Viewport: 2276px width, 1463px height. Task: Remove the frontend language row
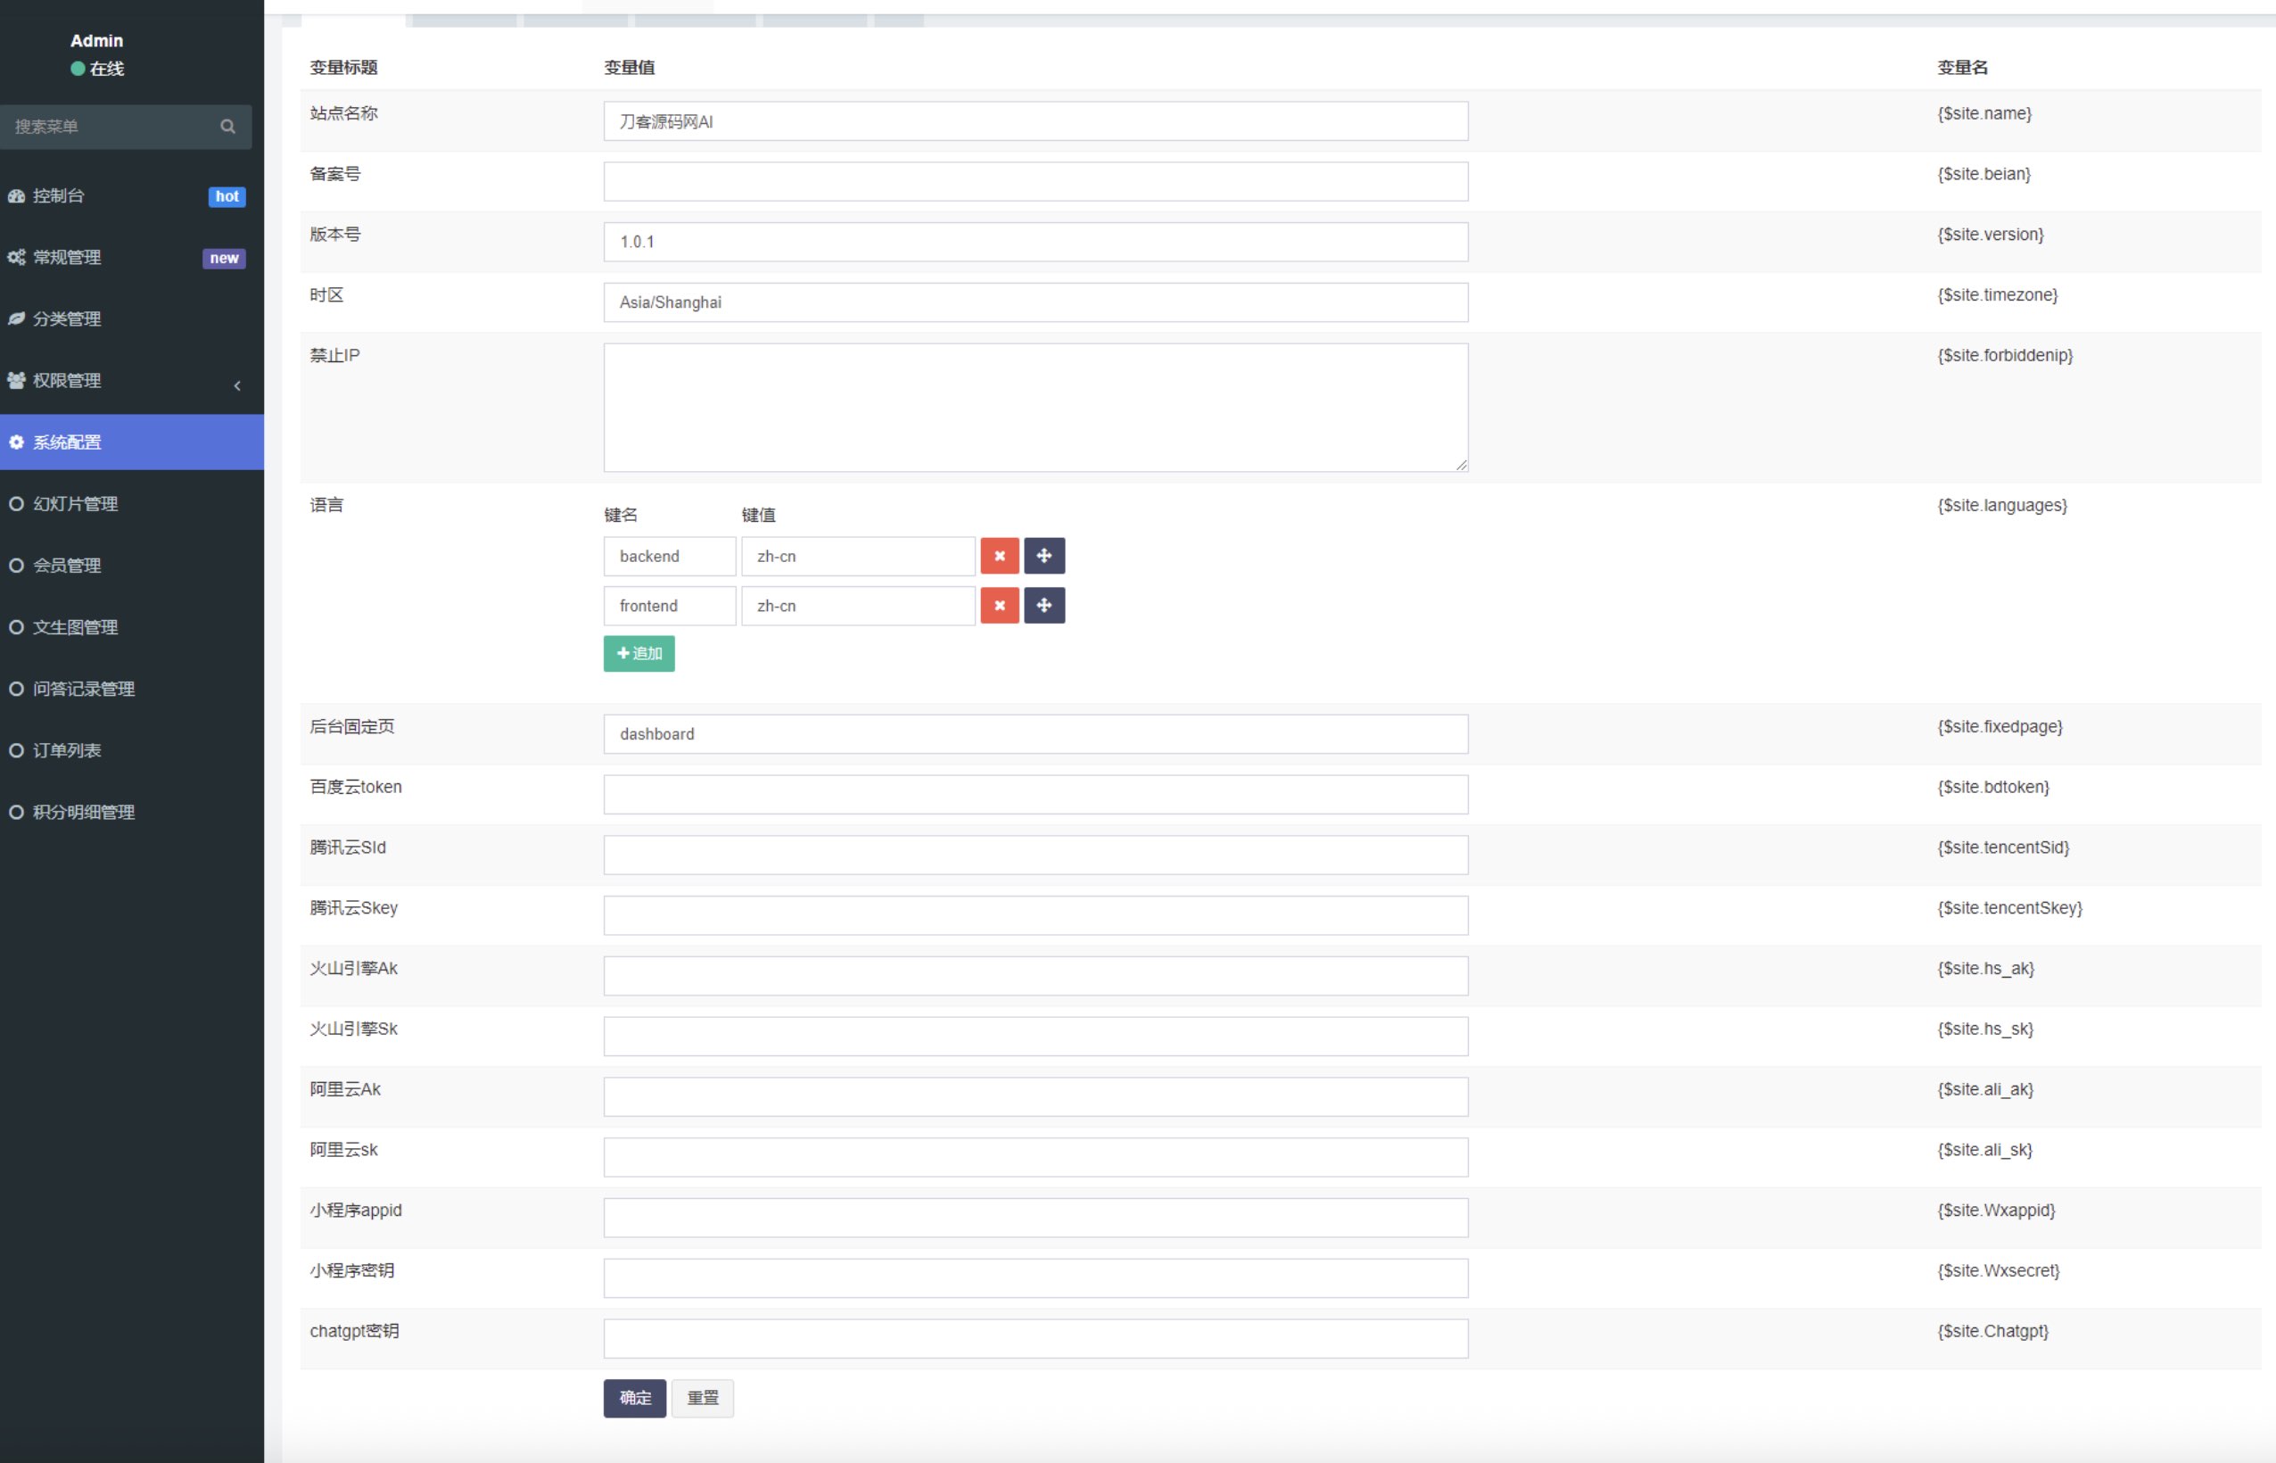click(999, 605)
